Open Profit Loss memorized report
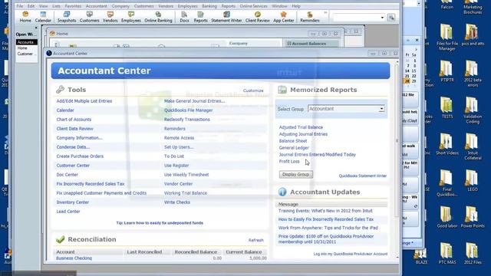This screenshot has width=491, height=276. point(289,162)
